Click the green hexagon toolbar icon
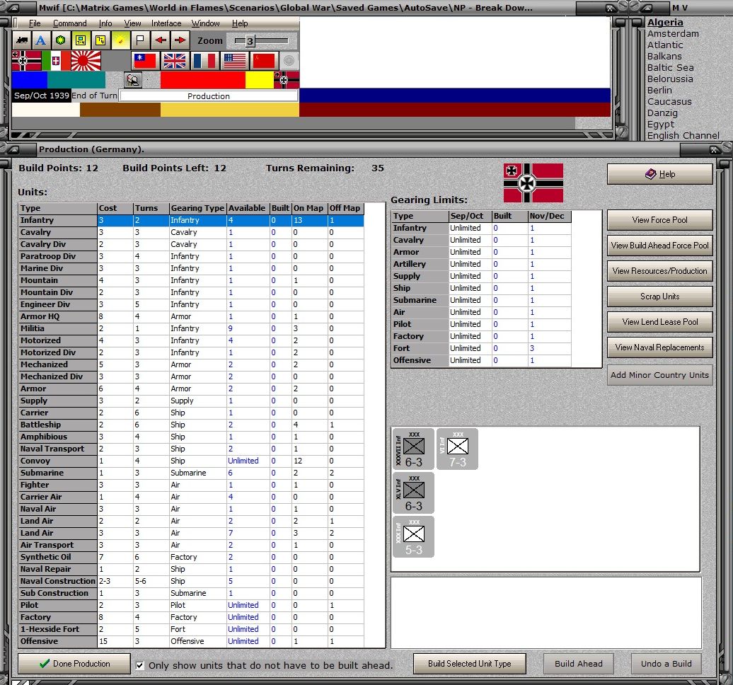 point(61,40)
